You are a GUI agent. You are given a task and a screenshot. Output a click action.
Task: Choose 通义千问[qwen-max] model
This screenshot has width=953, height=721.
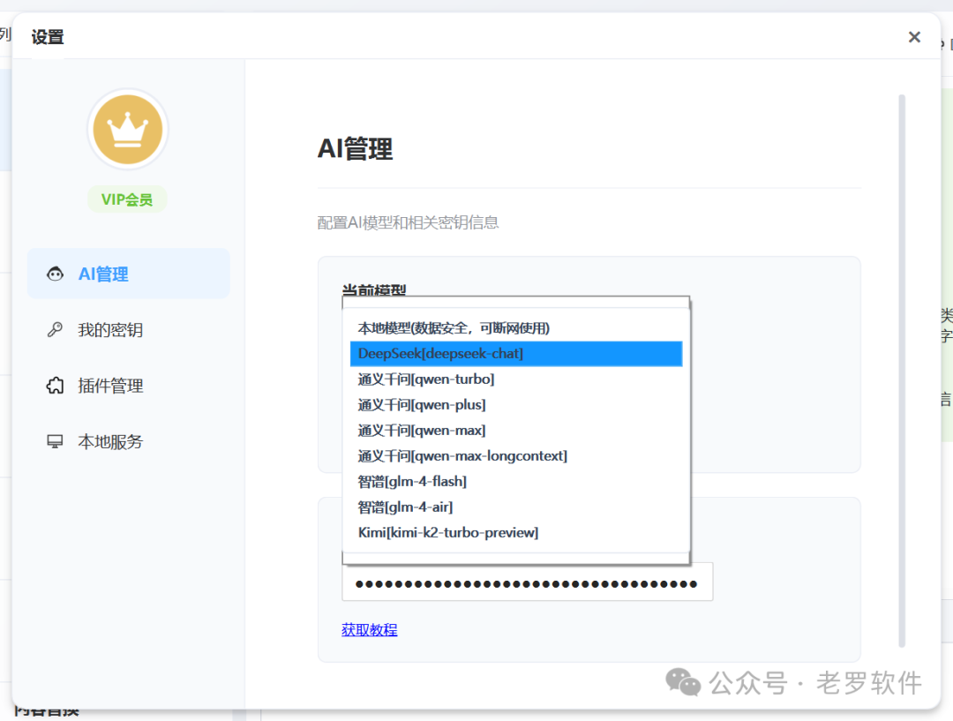coord(516,431)
